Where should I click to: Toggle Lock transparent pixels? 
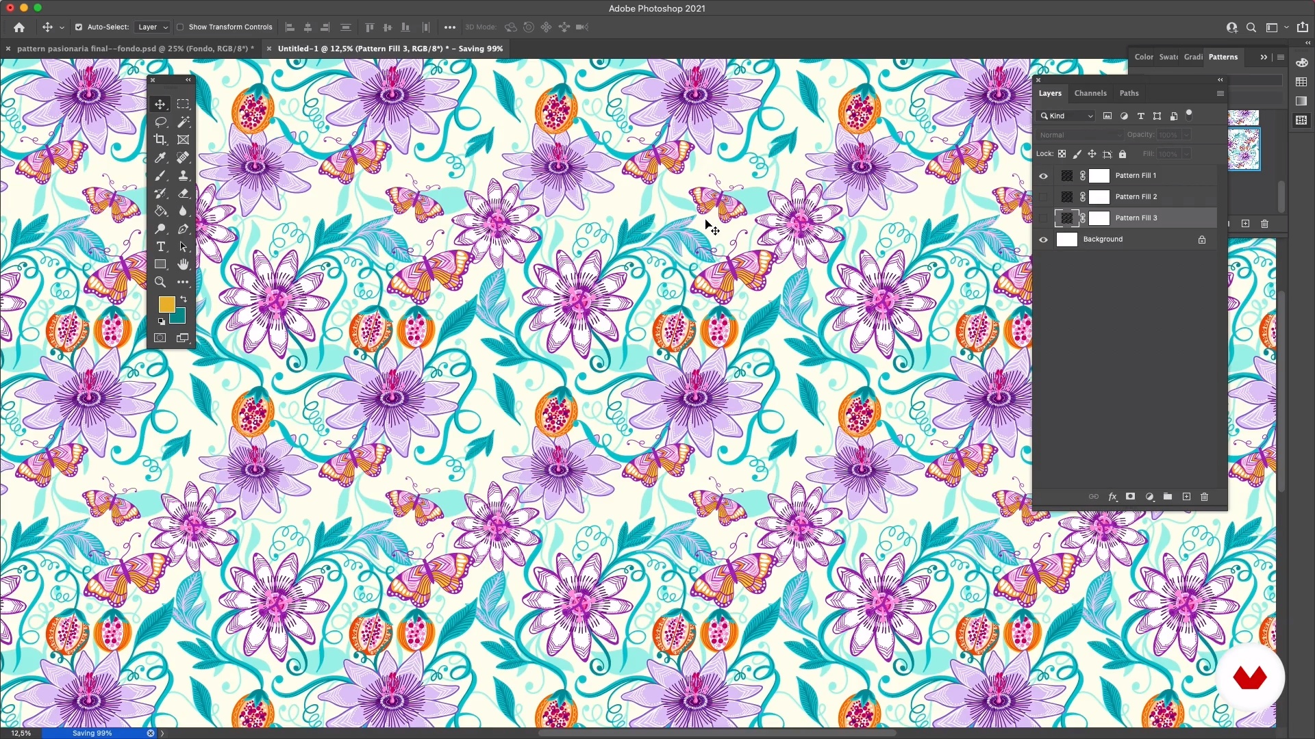(x=1062, y=154)
